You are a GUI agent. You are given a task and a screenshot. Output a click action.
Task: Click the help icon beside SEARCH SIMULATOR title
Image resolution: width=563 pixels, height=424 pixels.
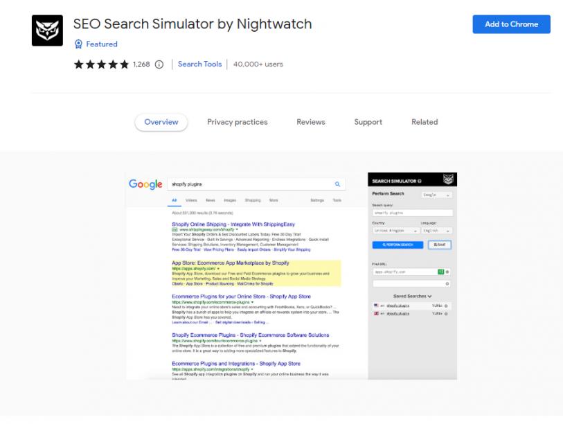click(x=420, y=181)
